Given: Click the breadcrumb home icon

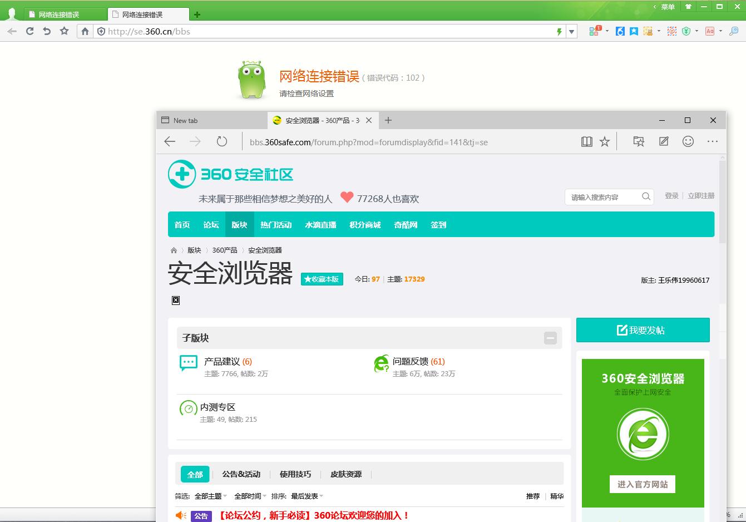Looking at the screenshot, I should point(174,250).
